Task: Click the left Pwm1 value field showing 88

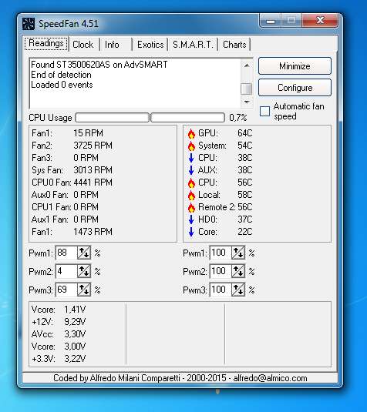Action: (x=66, y=253)
